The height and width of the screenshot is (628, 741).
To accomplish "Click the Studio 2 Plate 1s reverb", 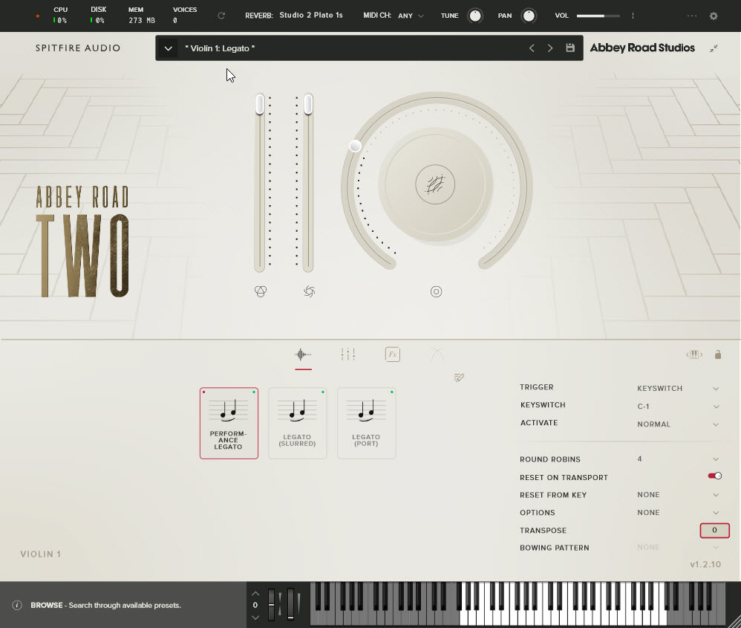I will (x=310, y=16).
